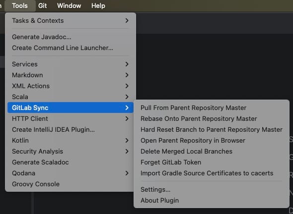Choose Rebase Onto Parent Repository Master
Viewport: 293px width, 214px height.
tap(212, 119)
